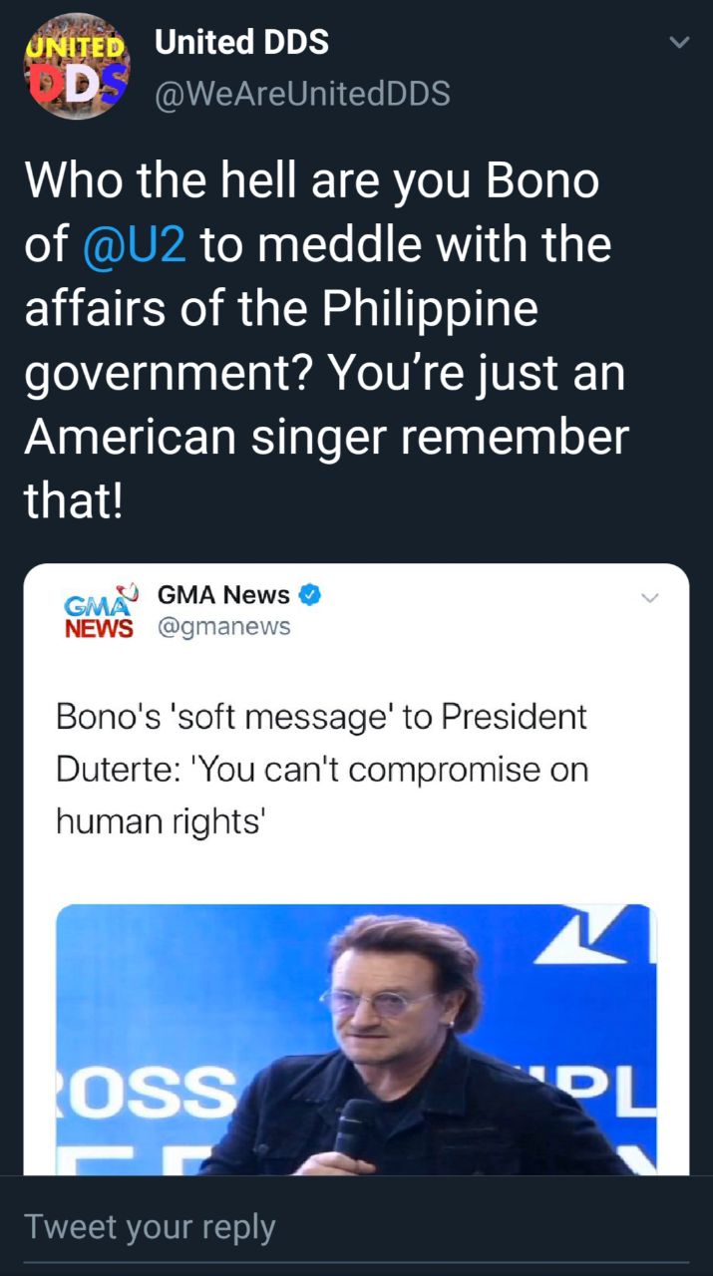Open the United DDS profile avatar
The width and height of the screenshot is (713, 1276).
[x=76, y=66]
